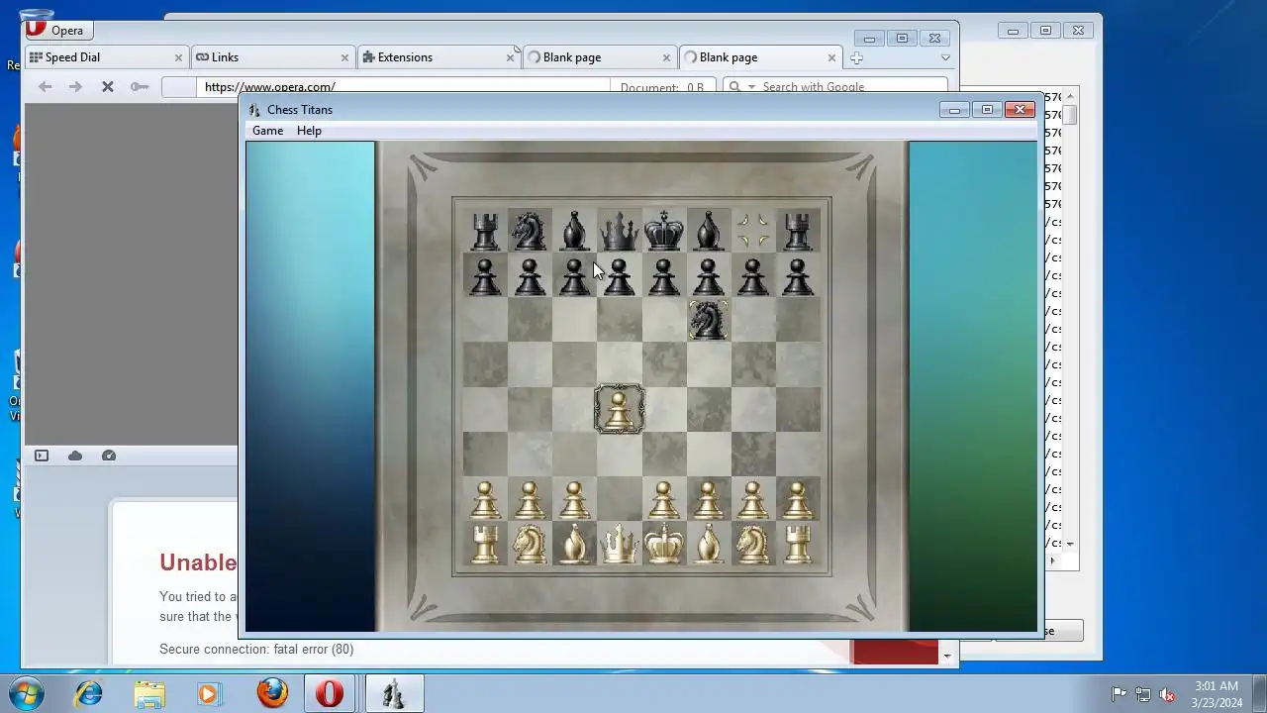Select the white knight on b1
The width and height of the screenshot is (1267, 713).
click(x=530, y=545)
